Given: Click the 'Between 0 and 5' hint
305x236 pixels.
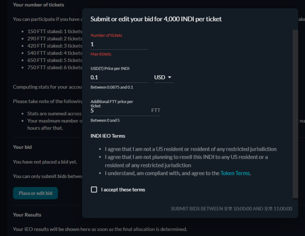Looking at the screenshot, I should 105,120.
